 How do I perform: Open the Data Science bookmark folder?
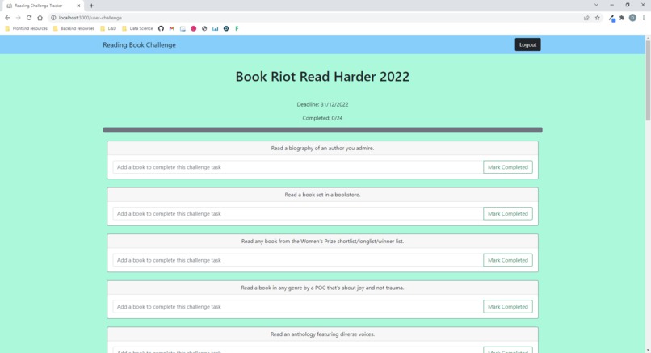137,28
